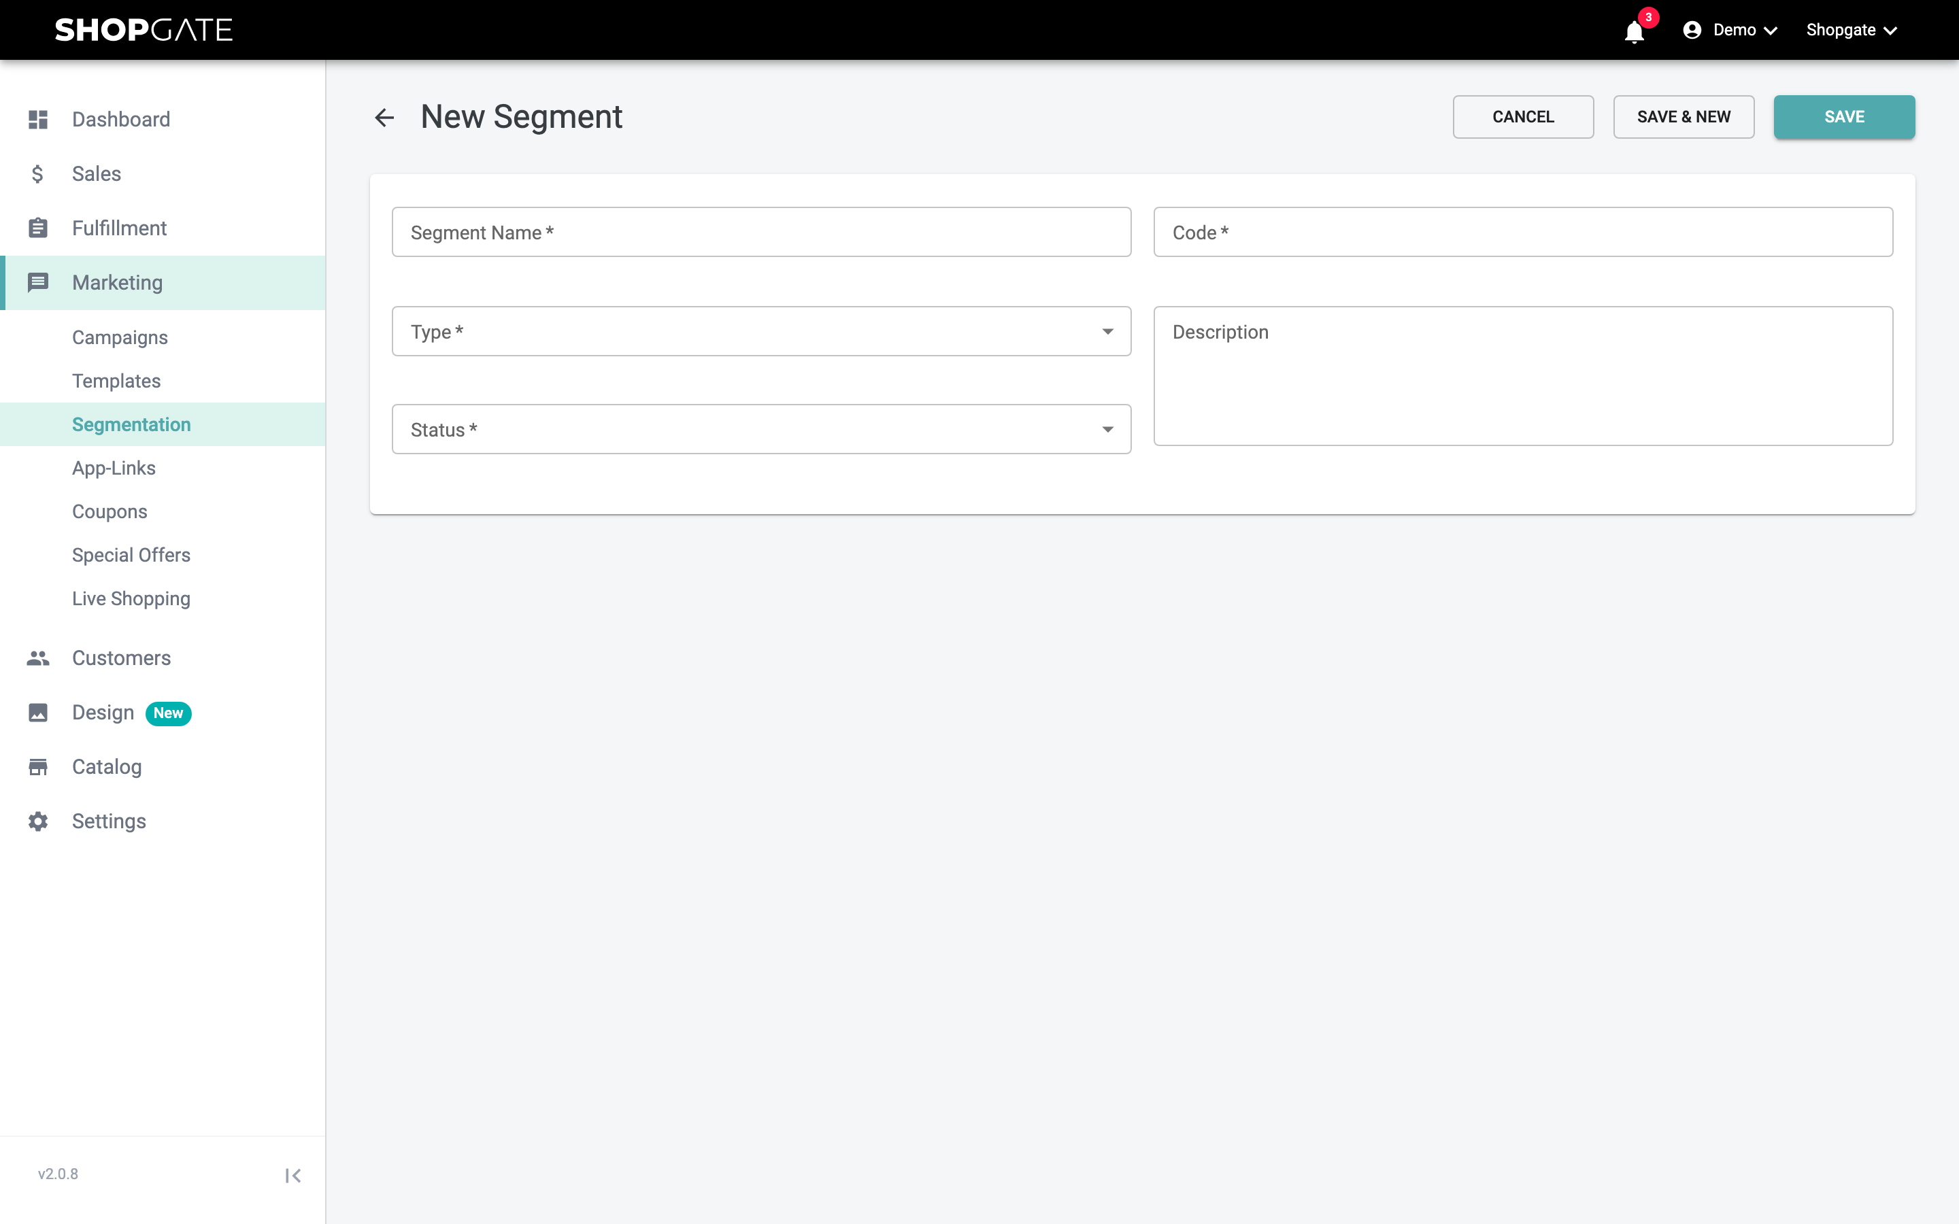Open the Shopgate account dropdown
The height and width of the screenshot is (1224, 1959).
[1852, 30]
